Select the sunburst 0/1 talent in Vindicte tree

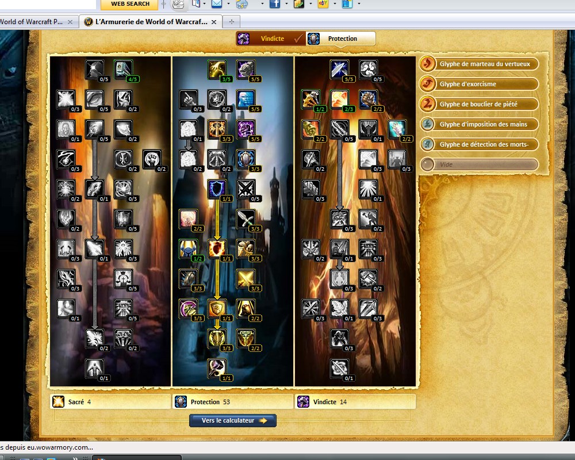pyautogui.click(x=368, y=189)
